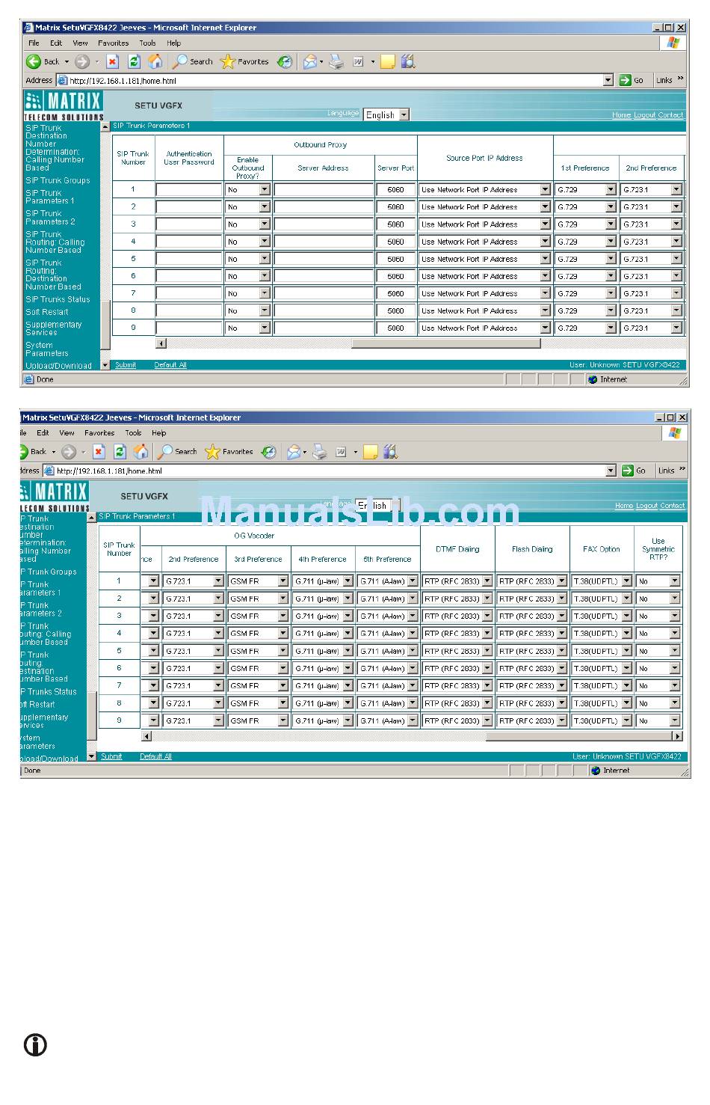710x1105 pixels.
Task: Click Logout link in the upper window header
Action: pos(644,115)
